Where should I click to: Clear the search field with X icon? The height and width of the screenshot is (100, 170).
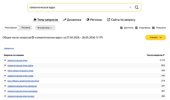pos(130,7)
